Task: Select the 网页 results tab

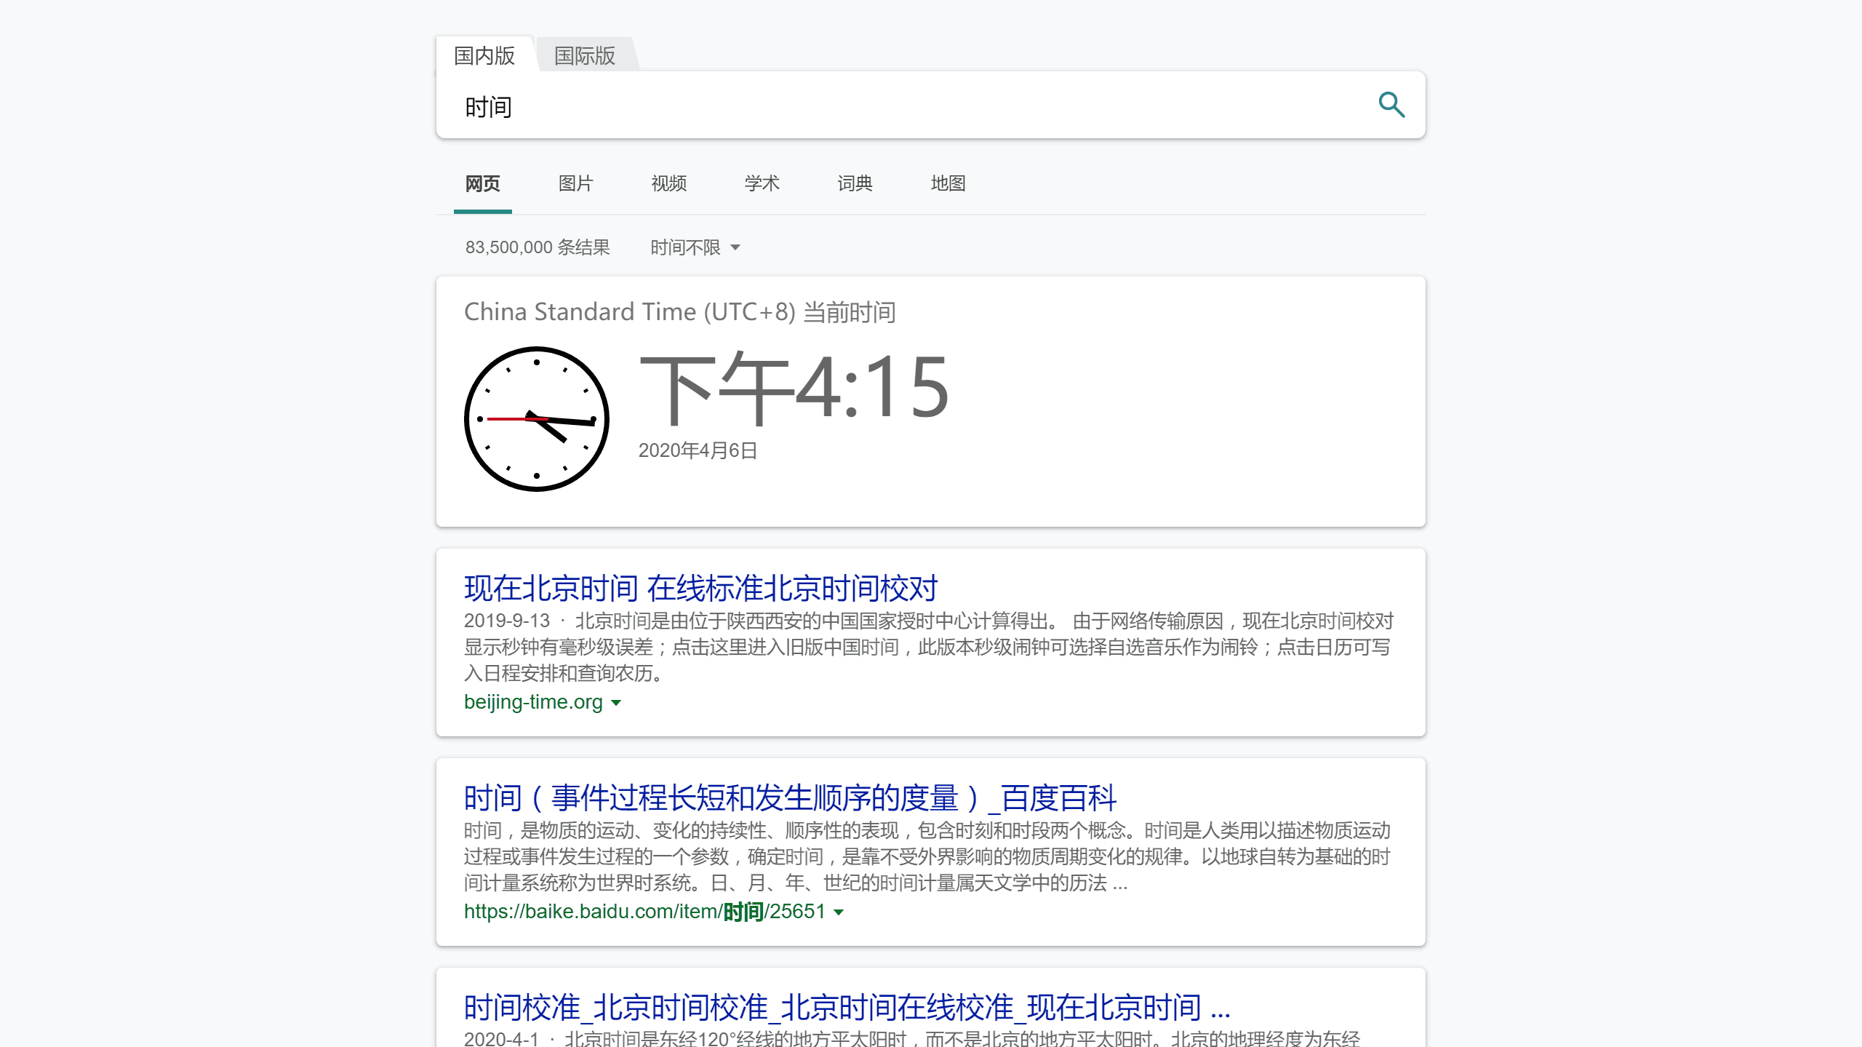Action: 483,183
